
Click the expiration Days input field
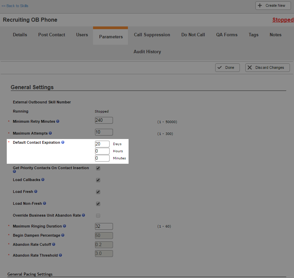(102, 144)
